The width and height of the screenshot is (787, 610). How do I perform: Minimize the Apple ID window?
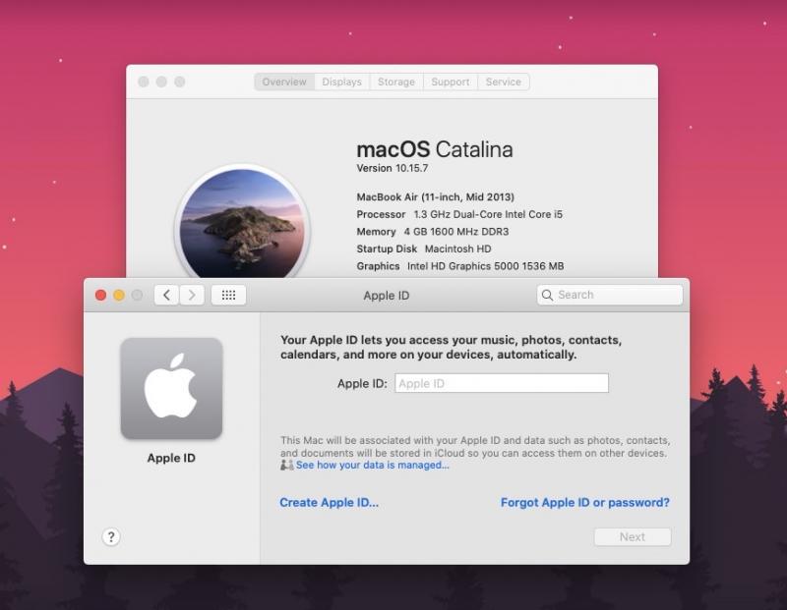[119, 296]
